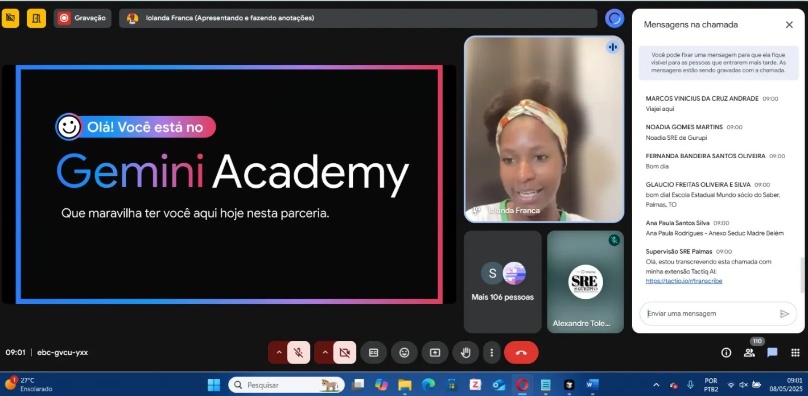Click the Ana Paula Santos Silva sender name
The width and height of the screenshot is (808, 396).
[x=678, y=223]
